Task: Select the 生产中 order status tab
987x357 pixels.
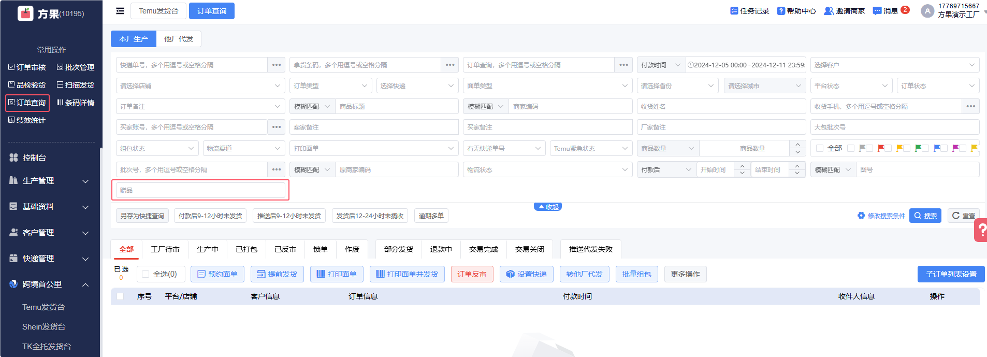Action: [207, 249]
